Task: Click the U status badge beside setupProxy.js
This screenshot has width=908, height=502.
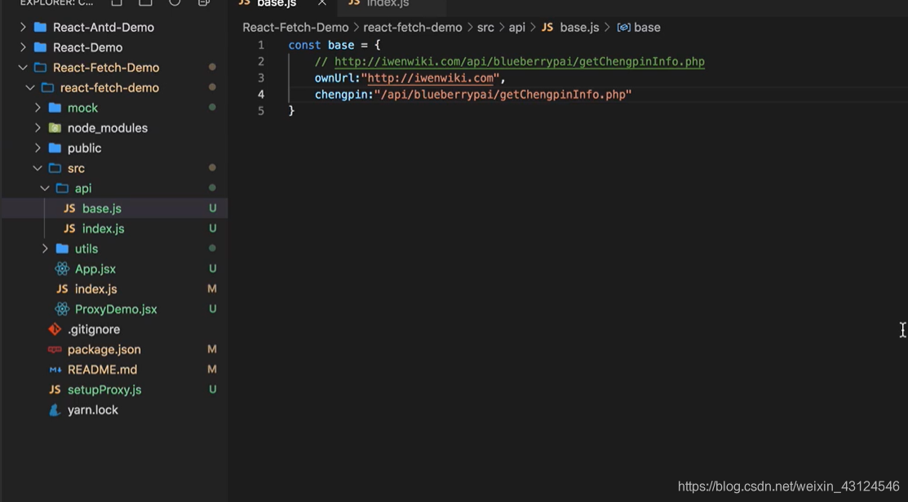Action: [x=213, y=389]
